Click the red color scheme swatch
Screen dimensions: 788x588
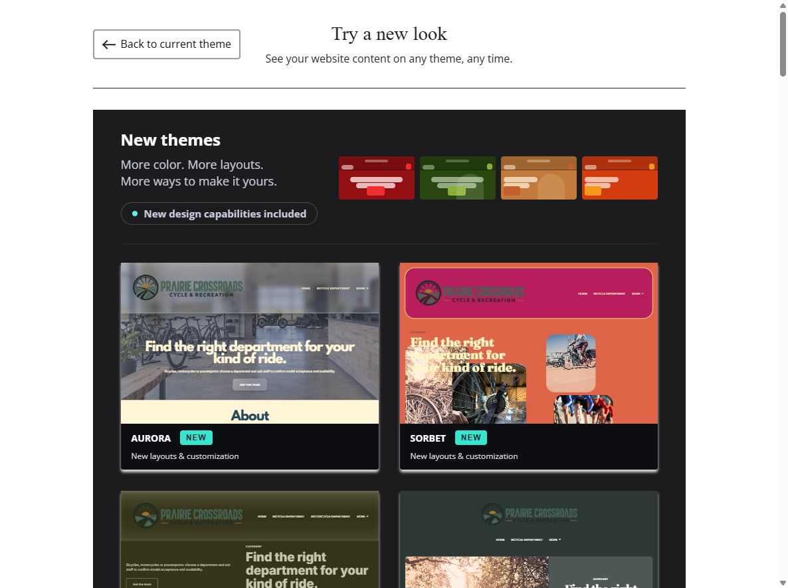[x=377, y=178]
